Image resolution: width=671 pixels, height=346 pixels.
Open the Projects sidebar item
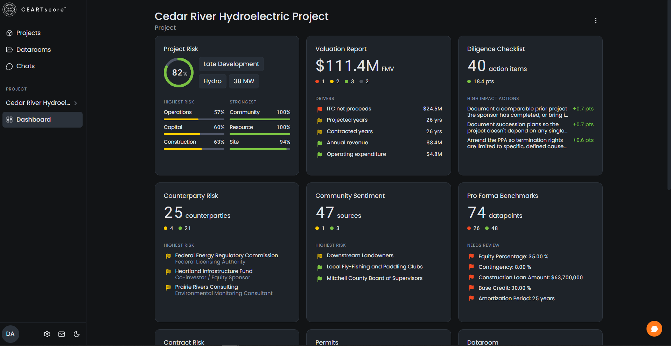pyautogui.click(x=42, y=33)
